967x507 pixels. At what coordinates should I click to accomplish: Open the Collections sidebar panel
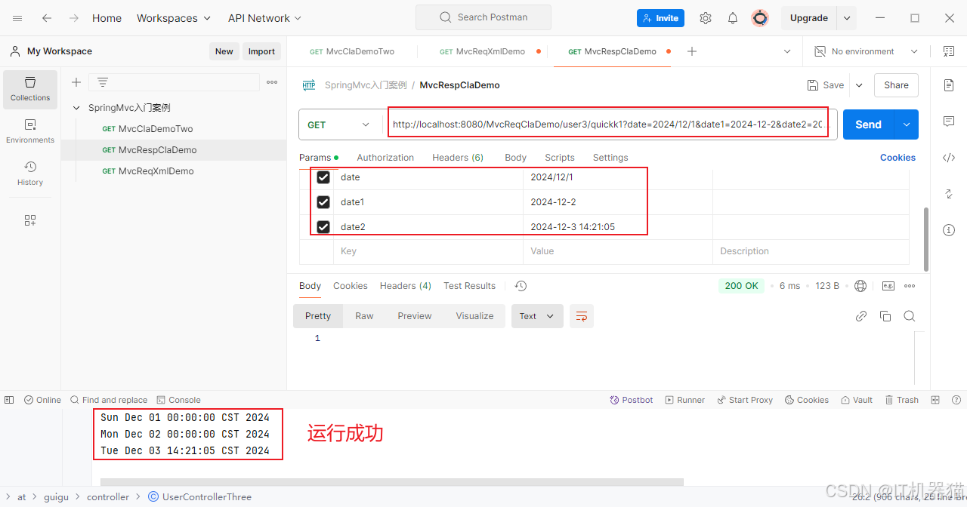[30, 89]
